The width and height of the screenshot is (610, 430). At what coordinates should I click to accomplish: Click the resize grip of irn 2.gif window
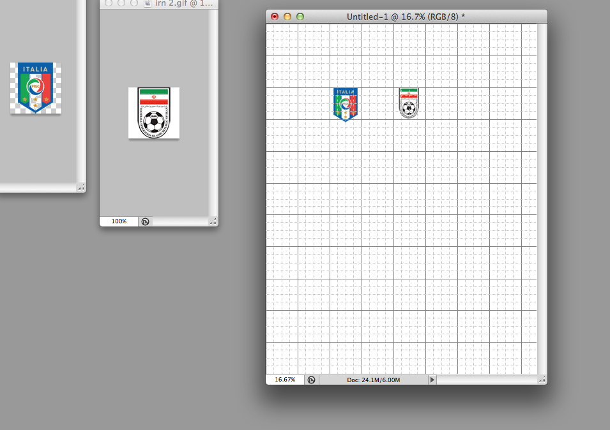[x=213, y=221]
